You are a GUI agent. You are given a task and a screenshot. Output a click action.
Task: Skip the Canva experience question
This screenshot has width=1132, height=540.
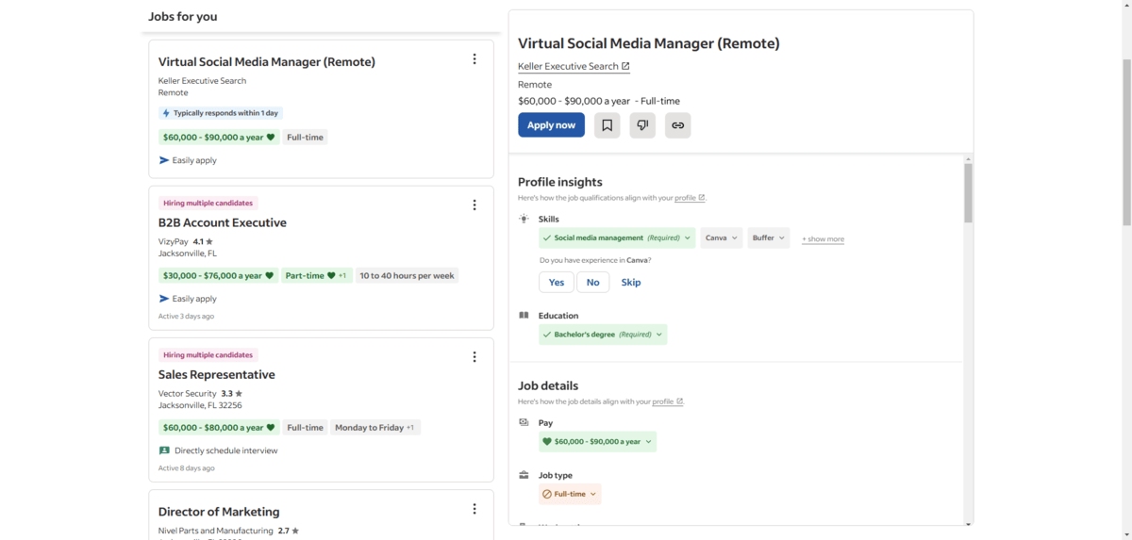coord(631,282)
